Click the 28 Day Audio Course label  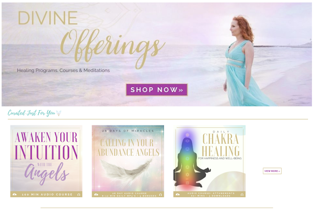(x=129, y=193)
